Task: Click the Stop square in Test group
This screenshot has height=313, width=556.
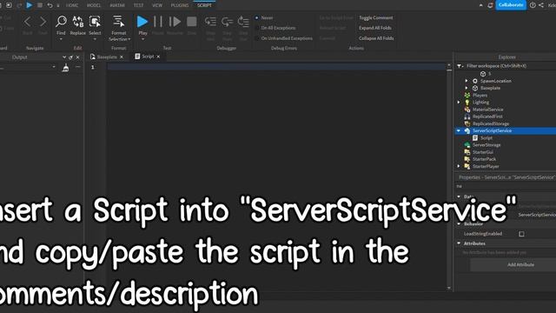Action: click(x=191, y=22)
